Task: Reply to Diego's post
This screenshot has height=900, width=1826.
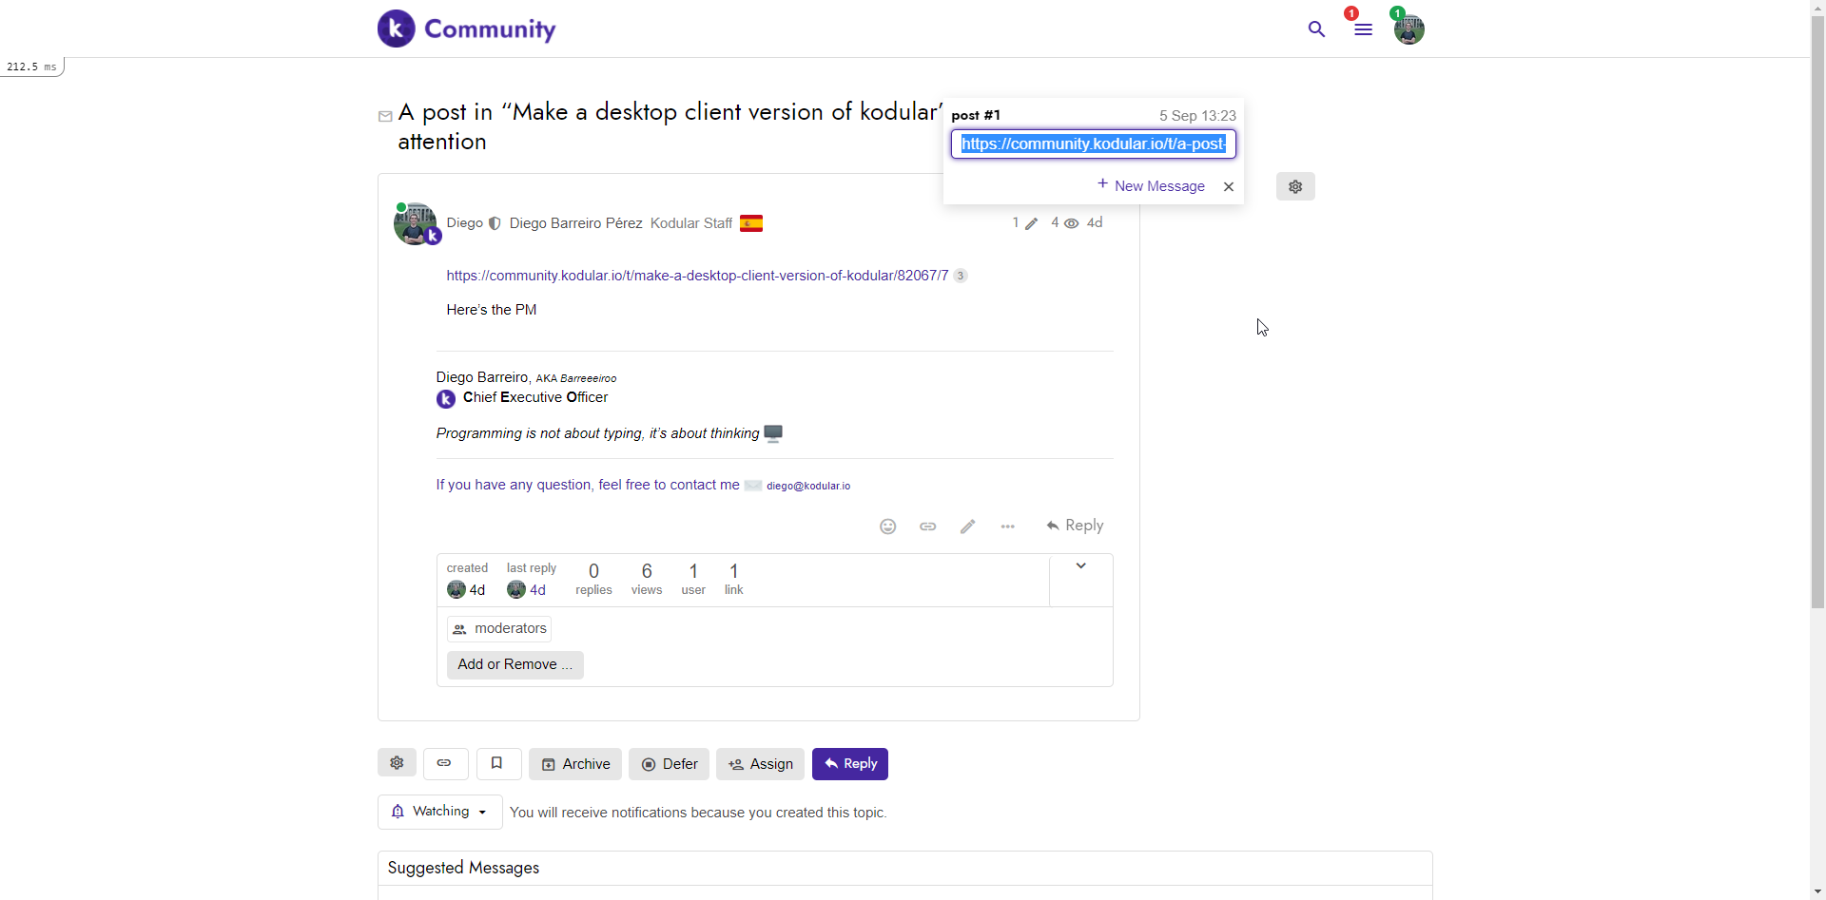Action: pyautogui.click(x=1075, y=526)
